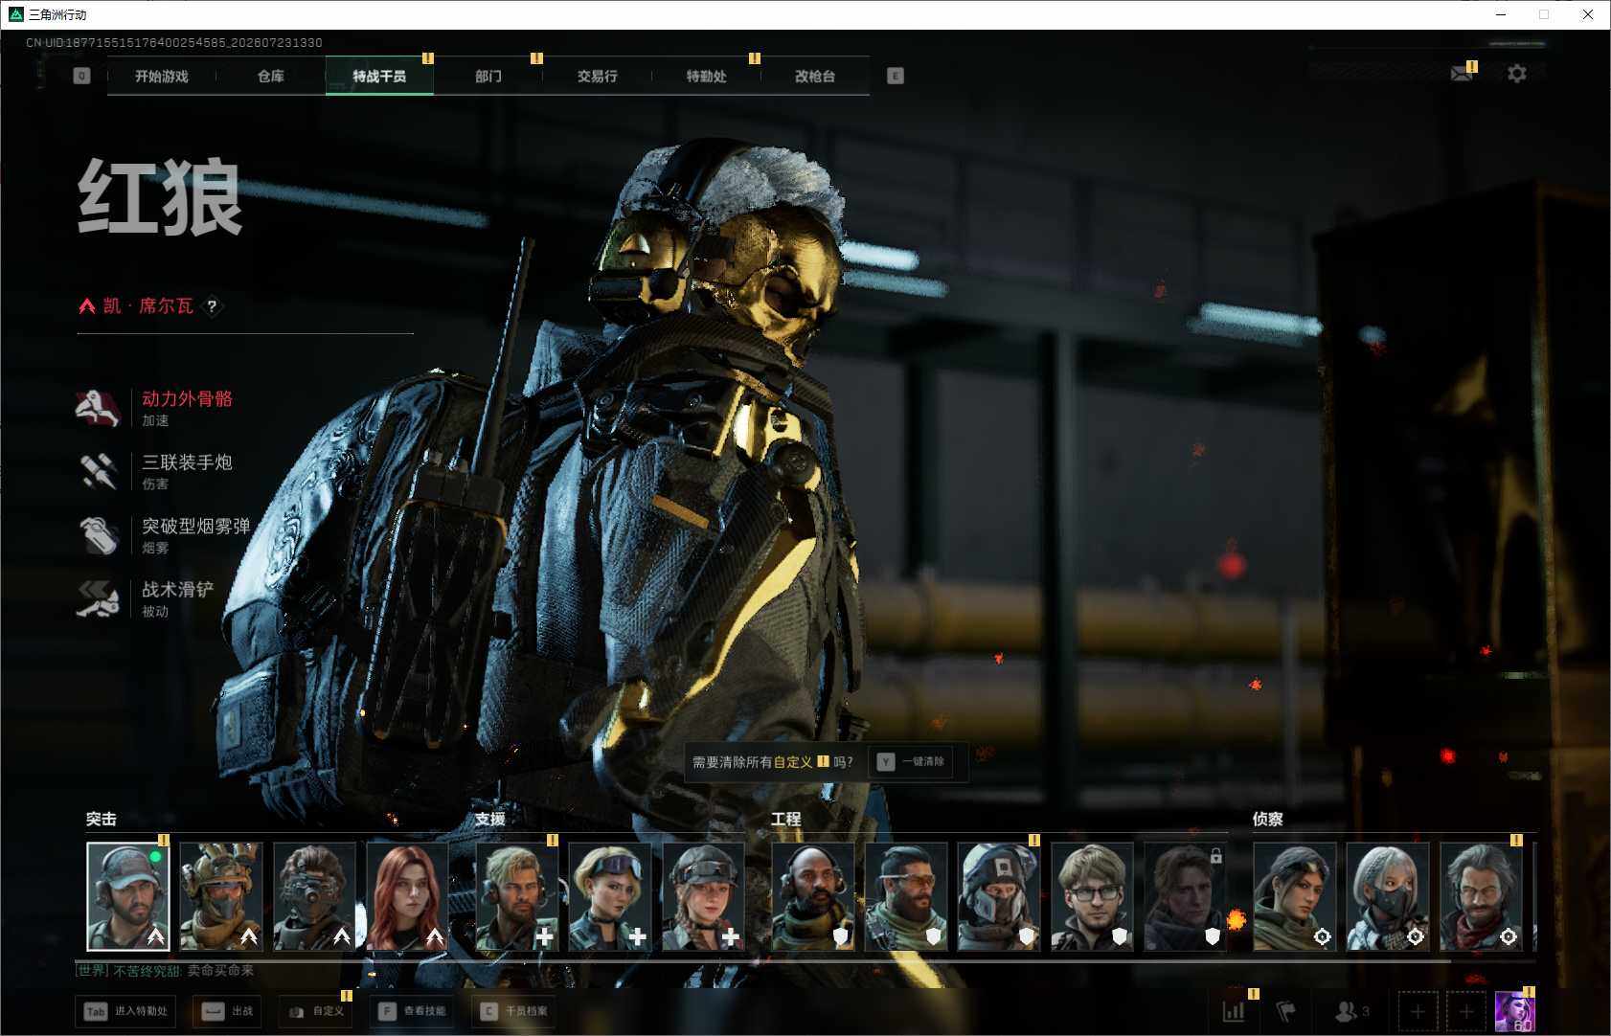Click the flag icon in bottom bar
1611x1036 pixels.
click(1285, 1011)
